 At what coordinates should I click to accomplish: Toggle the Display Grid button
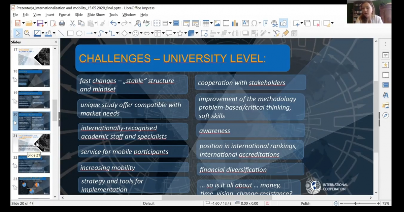pos(157,23)
